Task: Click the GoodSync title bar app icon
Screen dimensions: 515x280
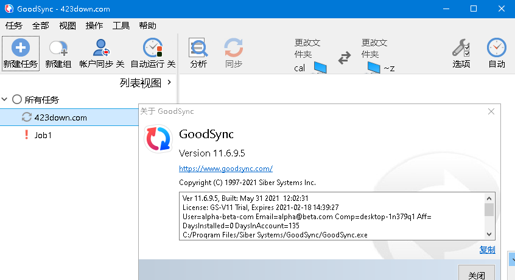Action: coord(9,9)
